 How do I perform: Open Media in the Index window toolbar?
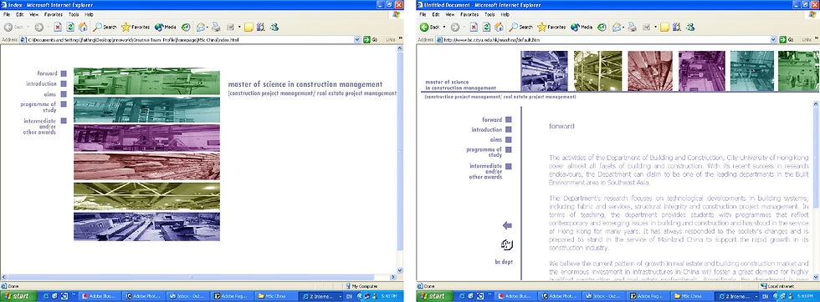point(166,28)
